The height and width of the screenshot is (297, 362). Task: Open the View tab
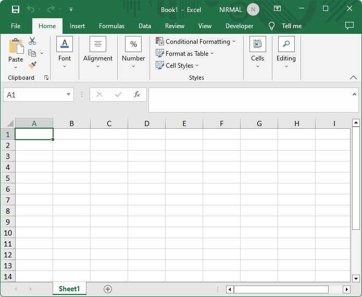click(x=205, y=26)
